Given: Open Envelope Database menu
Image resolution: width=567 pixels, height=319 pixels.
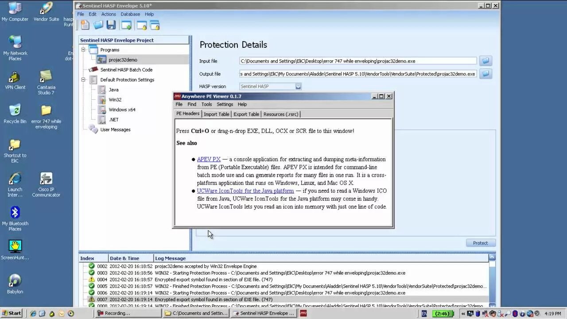Looking at the screenshot, I should click(130, 14).
